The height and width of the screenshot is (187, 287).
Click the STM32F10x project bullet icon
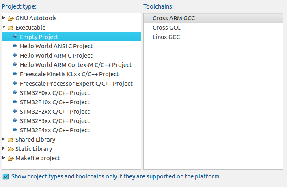point(15,102)
